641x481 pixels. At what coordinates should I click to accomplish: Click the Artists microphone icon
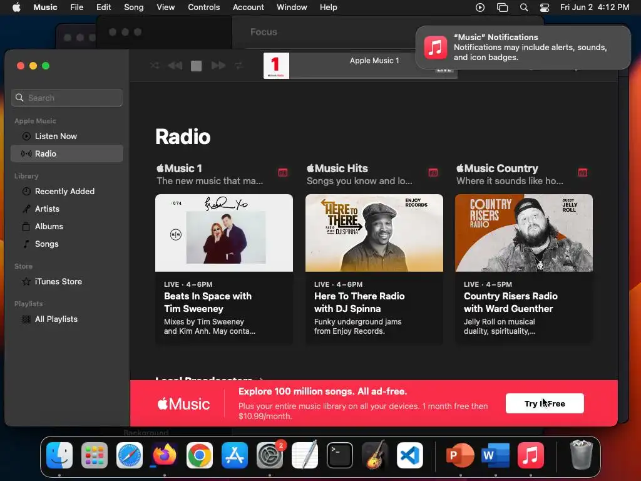tap(26, 209)
